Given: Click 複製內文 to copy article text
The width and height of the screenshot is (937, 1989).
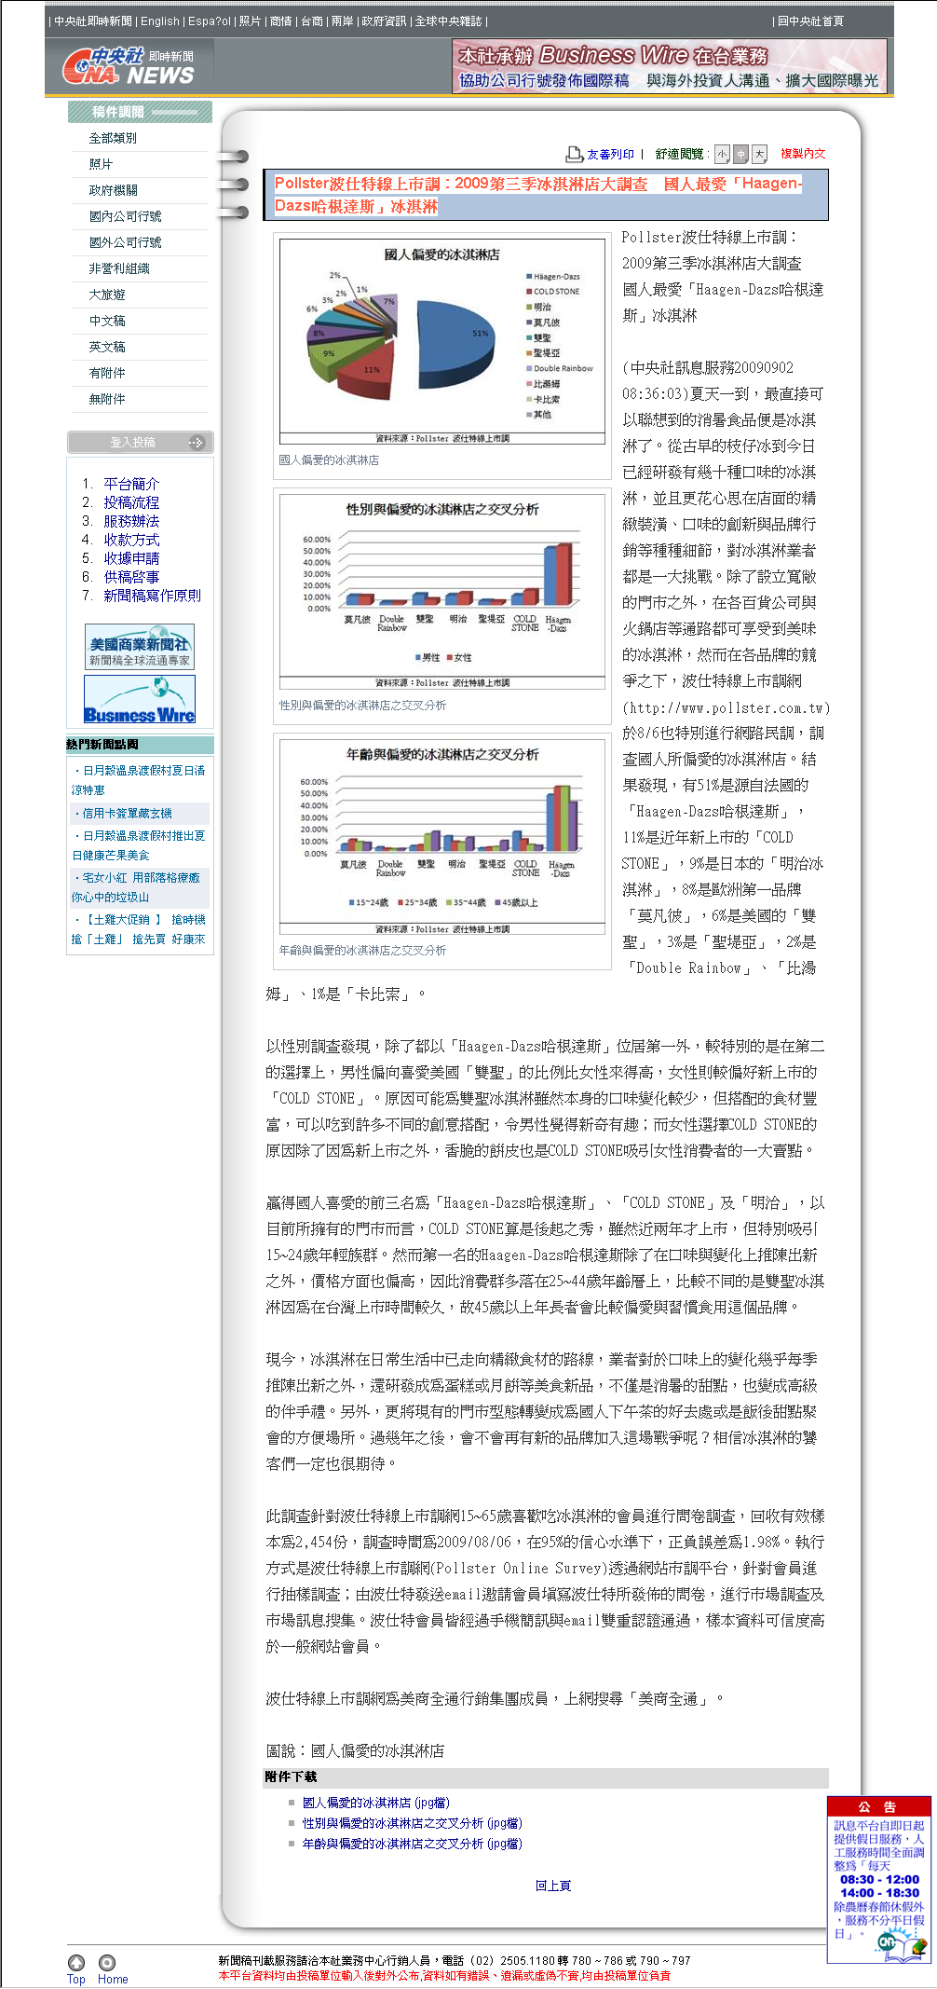Looking at the screenshot, I should (803, 154).
